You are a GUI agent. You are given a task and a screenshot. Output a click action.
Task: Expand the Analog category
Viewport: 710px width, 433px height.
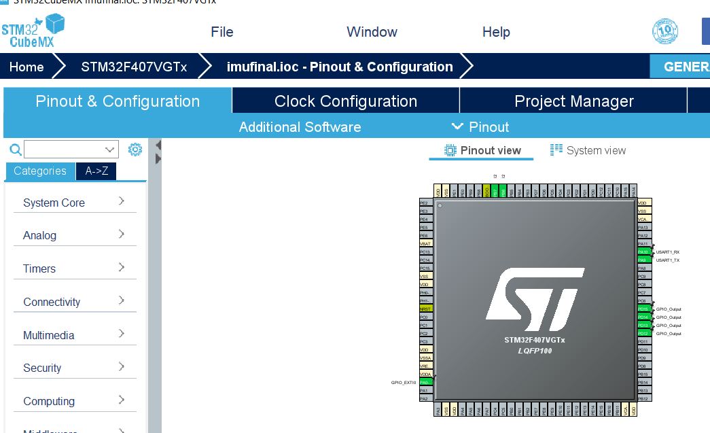point(75,235)
